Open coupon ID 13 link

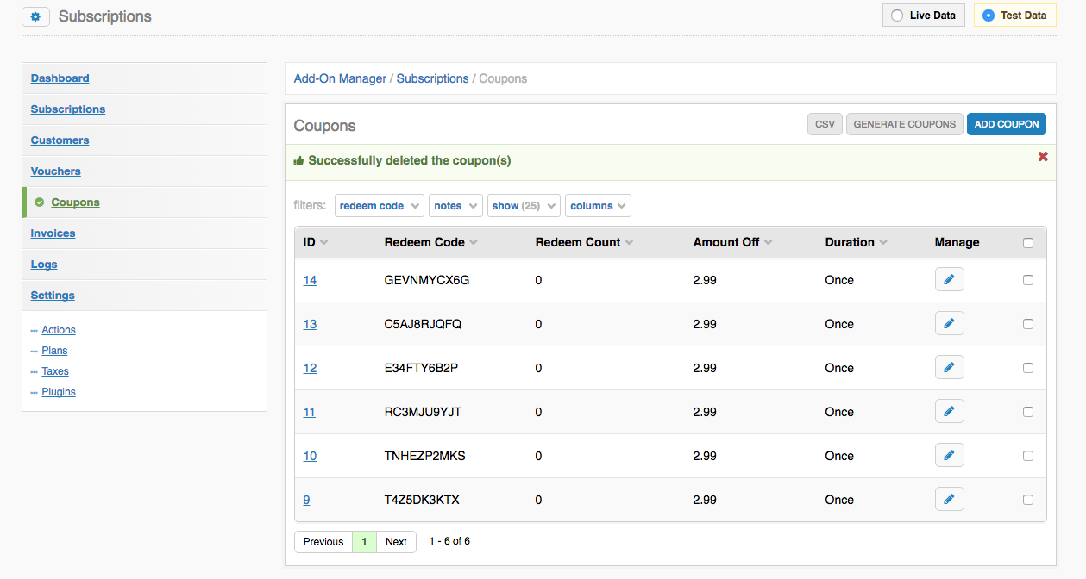pyautogui.click(x=310, y=324)
